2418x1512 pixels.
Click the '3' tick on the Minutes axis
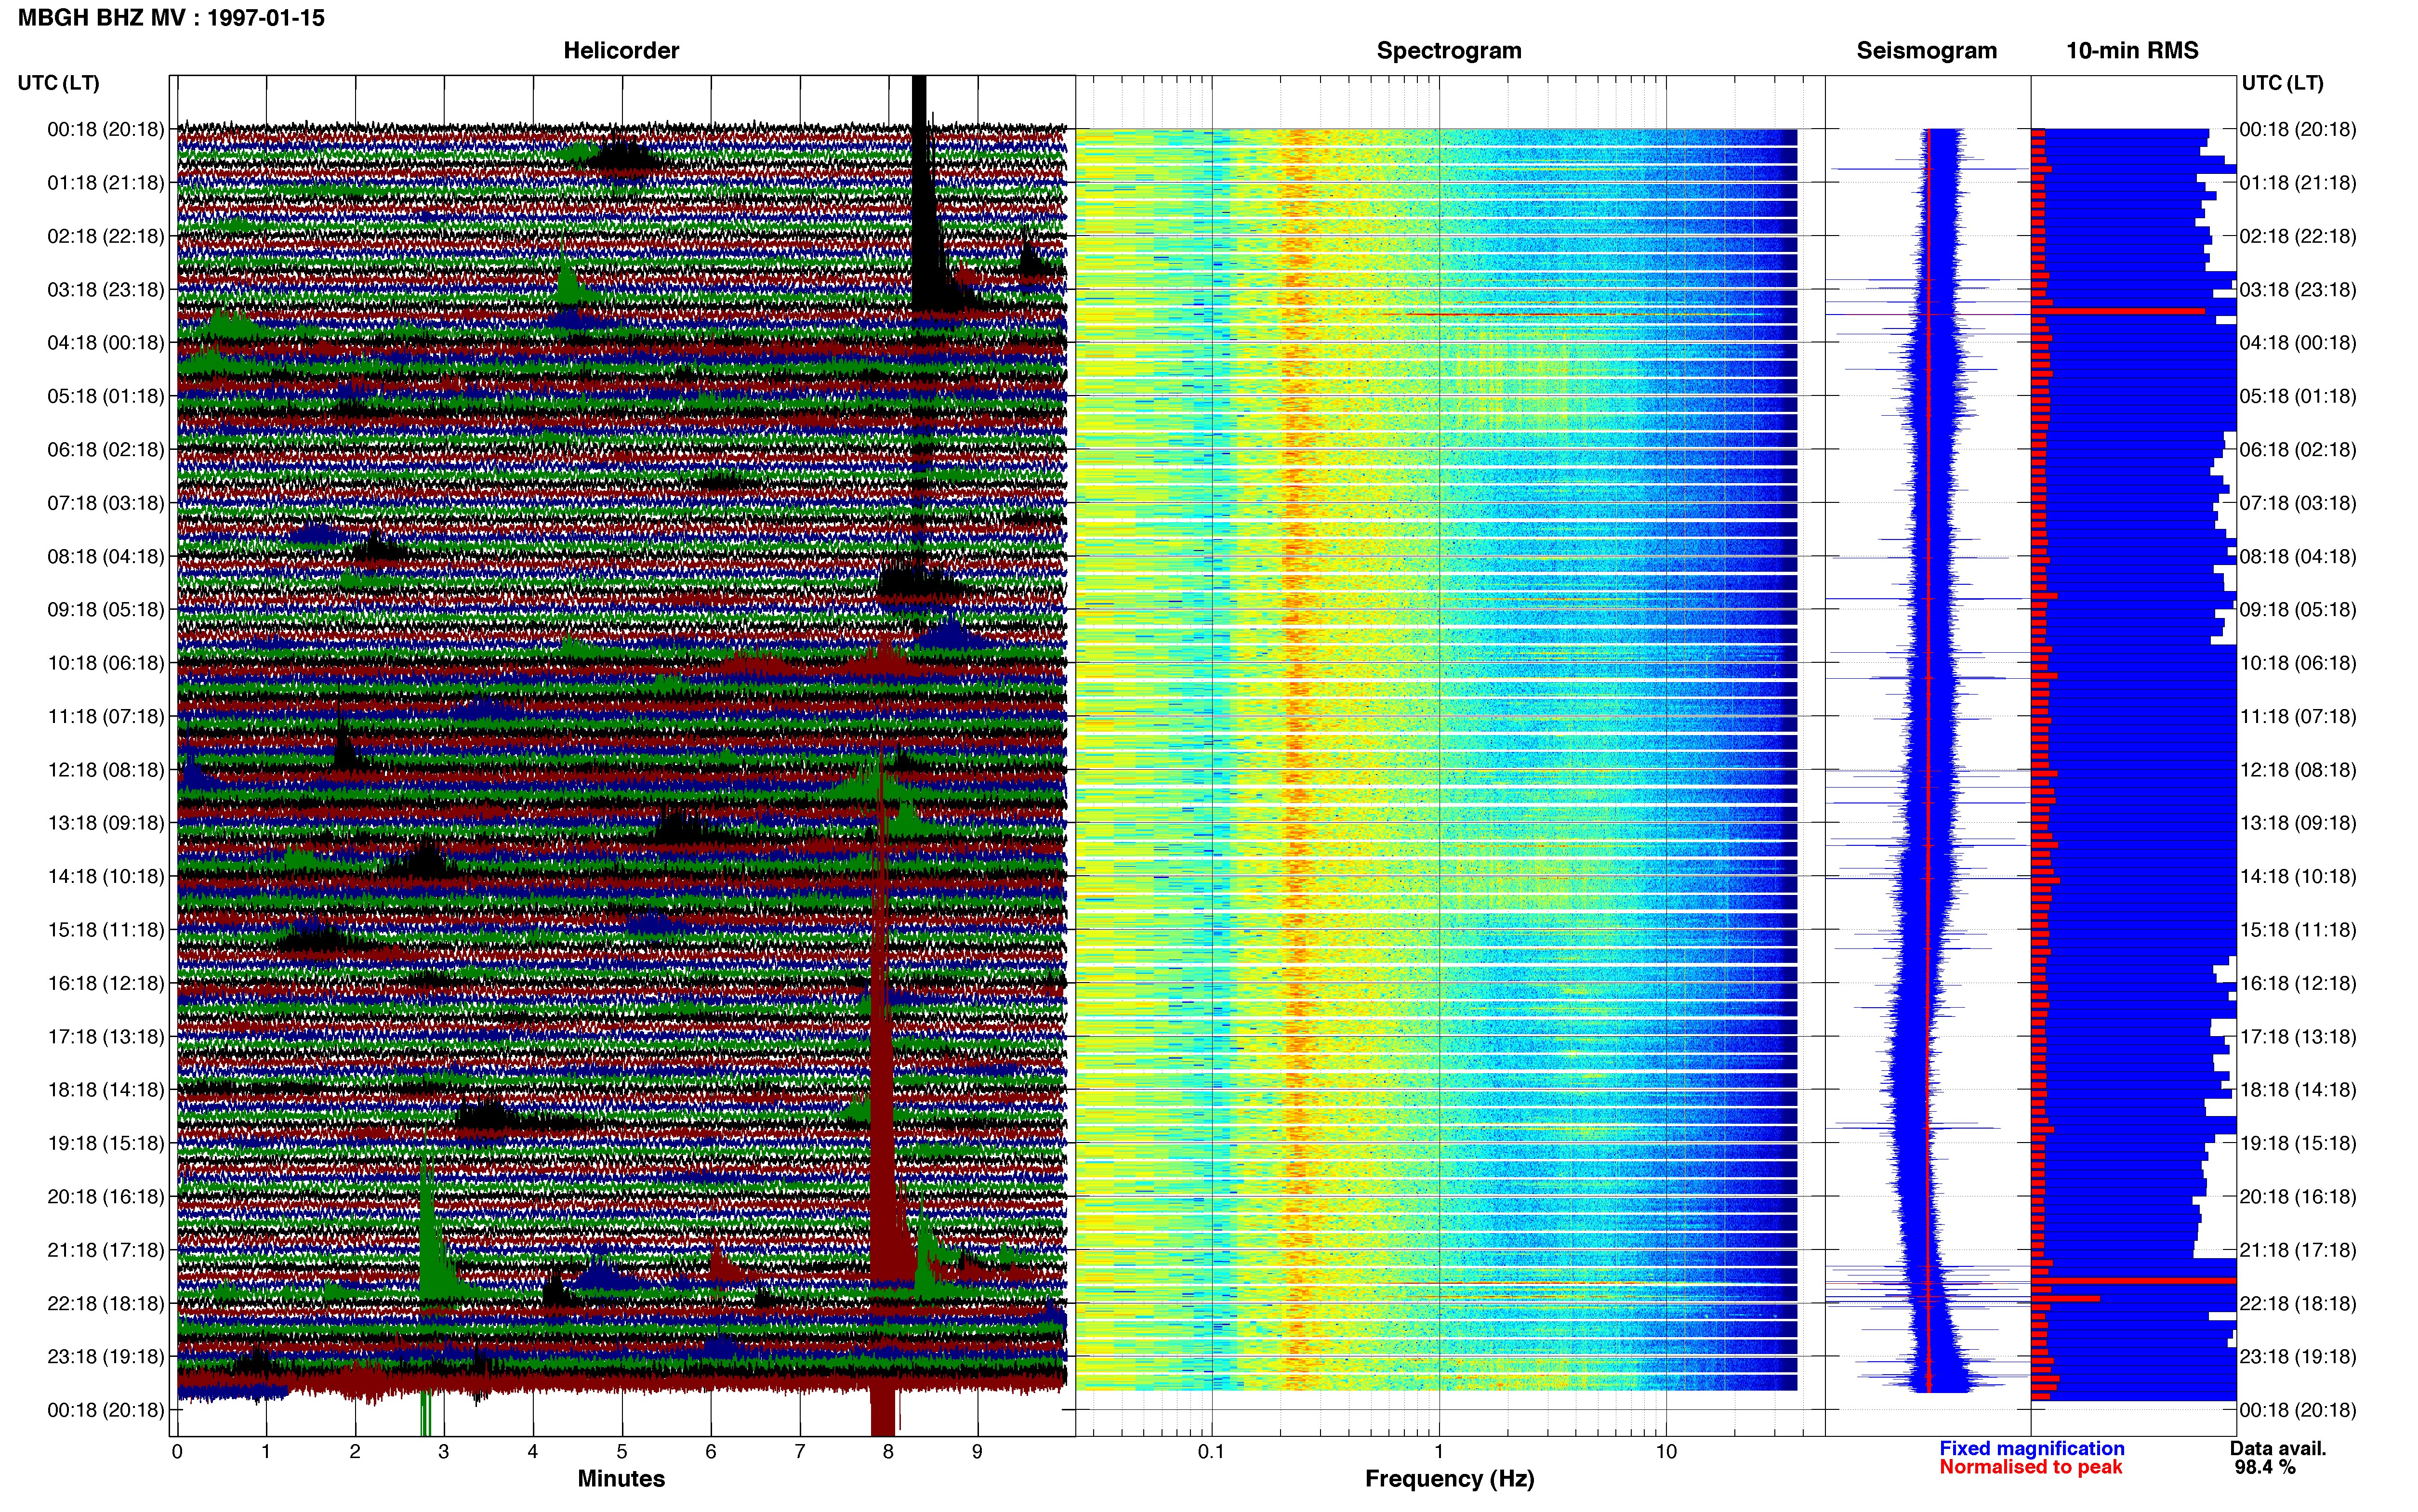click(x=444, y=1452)
